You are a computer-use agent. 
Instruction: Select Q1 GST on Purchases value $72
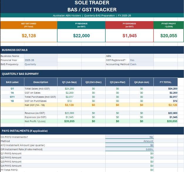[x=69, y=101]
